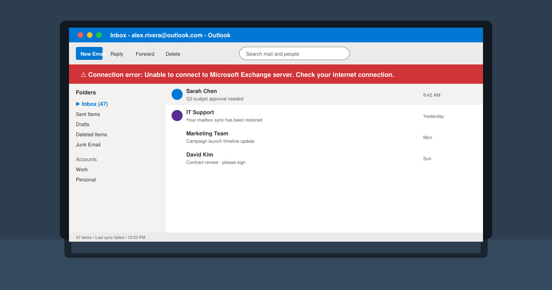Screen dimensions: 552x290
Task: Click the Yesterday timestamp for IT Support
Action: pos(433,116)
